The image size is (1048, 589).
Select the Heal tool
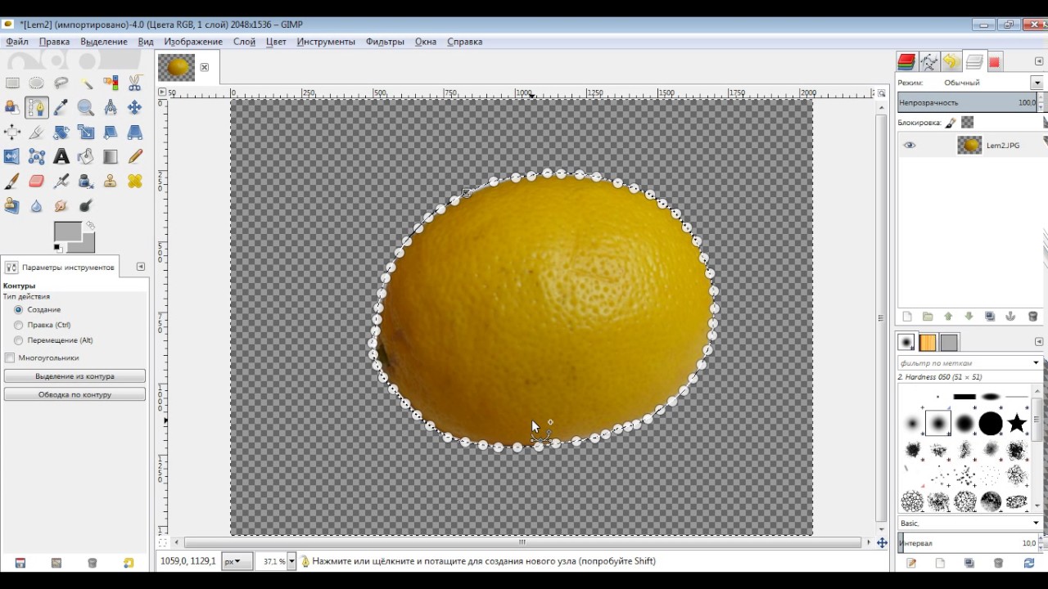tap(135, 181)
